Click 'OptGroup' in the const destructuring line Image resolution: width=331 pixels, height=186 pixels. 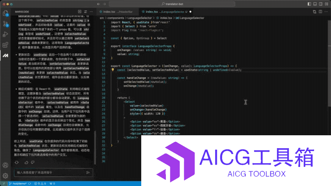(143, 38)
